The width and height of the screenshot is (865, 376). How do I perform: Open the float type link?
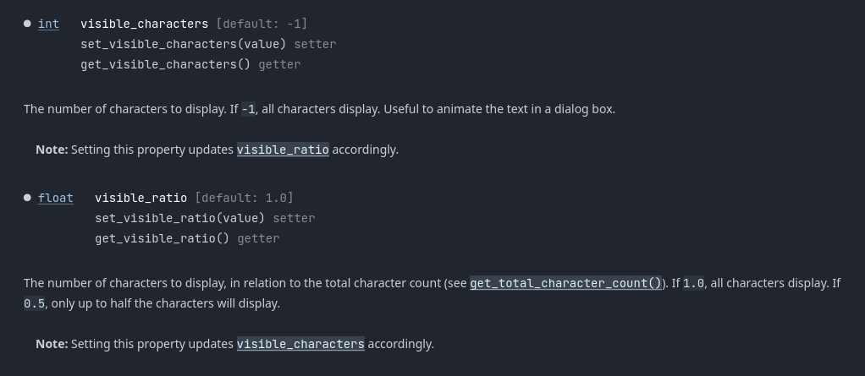coord(56,198)
